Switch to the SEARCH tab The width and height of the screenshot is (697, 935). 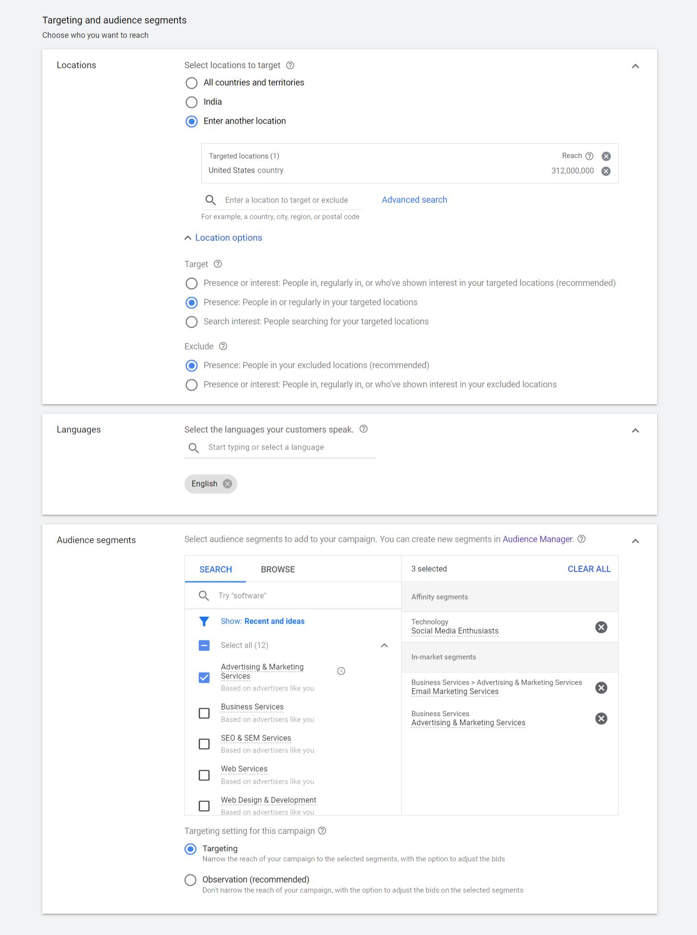(x=216, y=569)
